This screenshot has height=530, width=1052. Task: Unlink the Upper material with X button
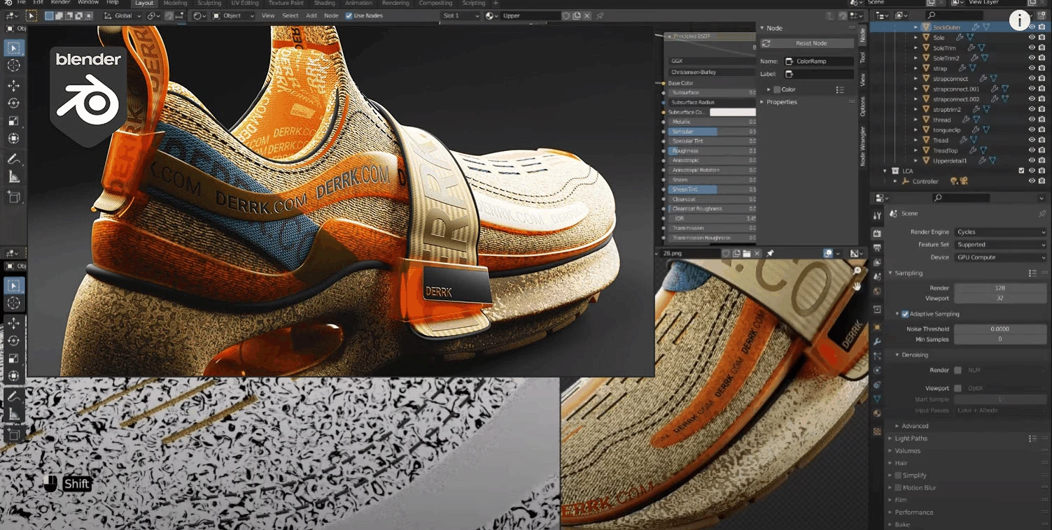pyautogui.click(x=587, y=15)
